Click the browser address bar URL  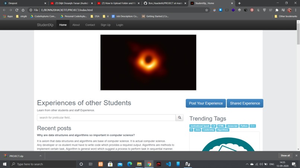pyautogui.click(x=67, y=10)
